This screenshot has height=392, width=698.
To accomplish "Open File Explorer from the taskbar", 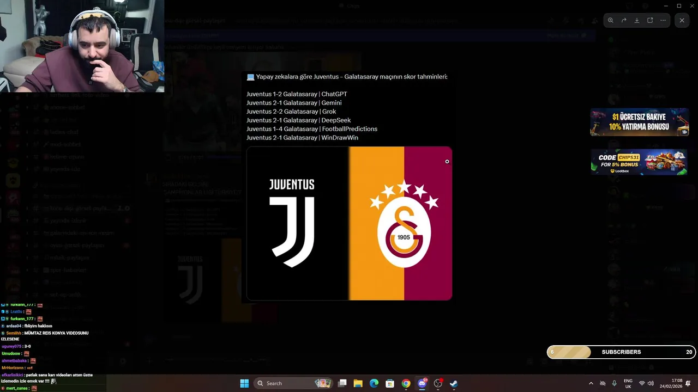I will [358, 383].
